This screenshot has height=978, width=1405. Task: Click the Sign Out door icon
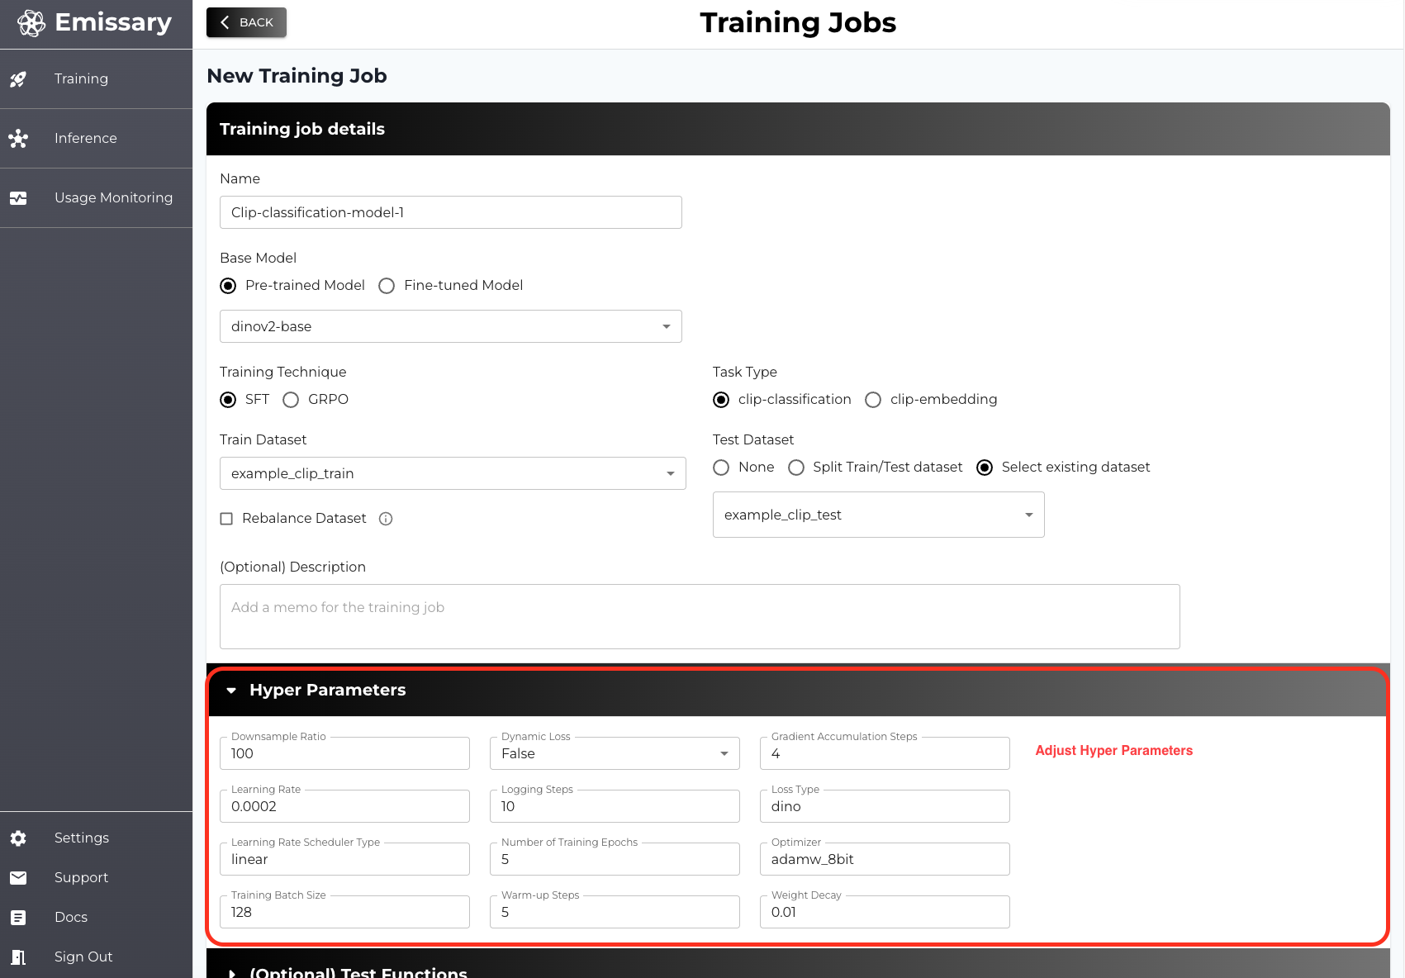pyautogui.click(x=18, y=957)
